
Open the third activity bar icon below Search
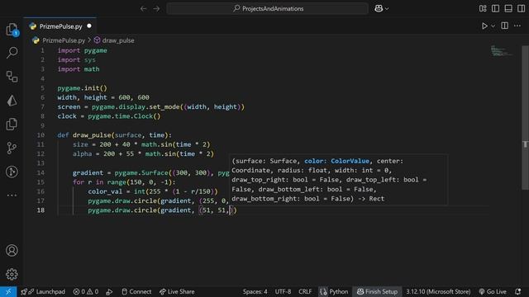tap(12, 77)
